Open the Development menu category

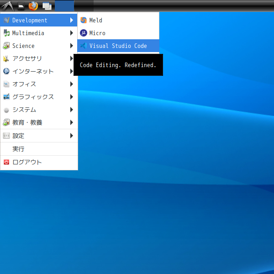[x=39, y=20]
